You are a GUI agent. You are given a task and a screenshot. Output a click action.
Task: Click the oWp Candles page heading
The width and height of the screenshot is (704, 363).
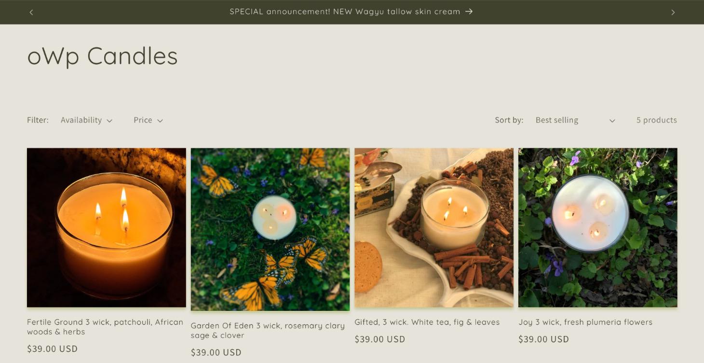(102, 56)
